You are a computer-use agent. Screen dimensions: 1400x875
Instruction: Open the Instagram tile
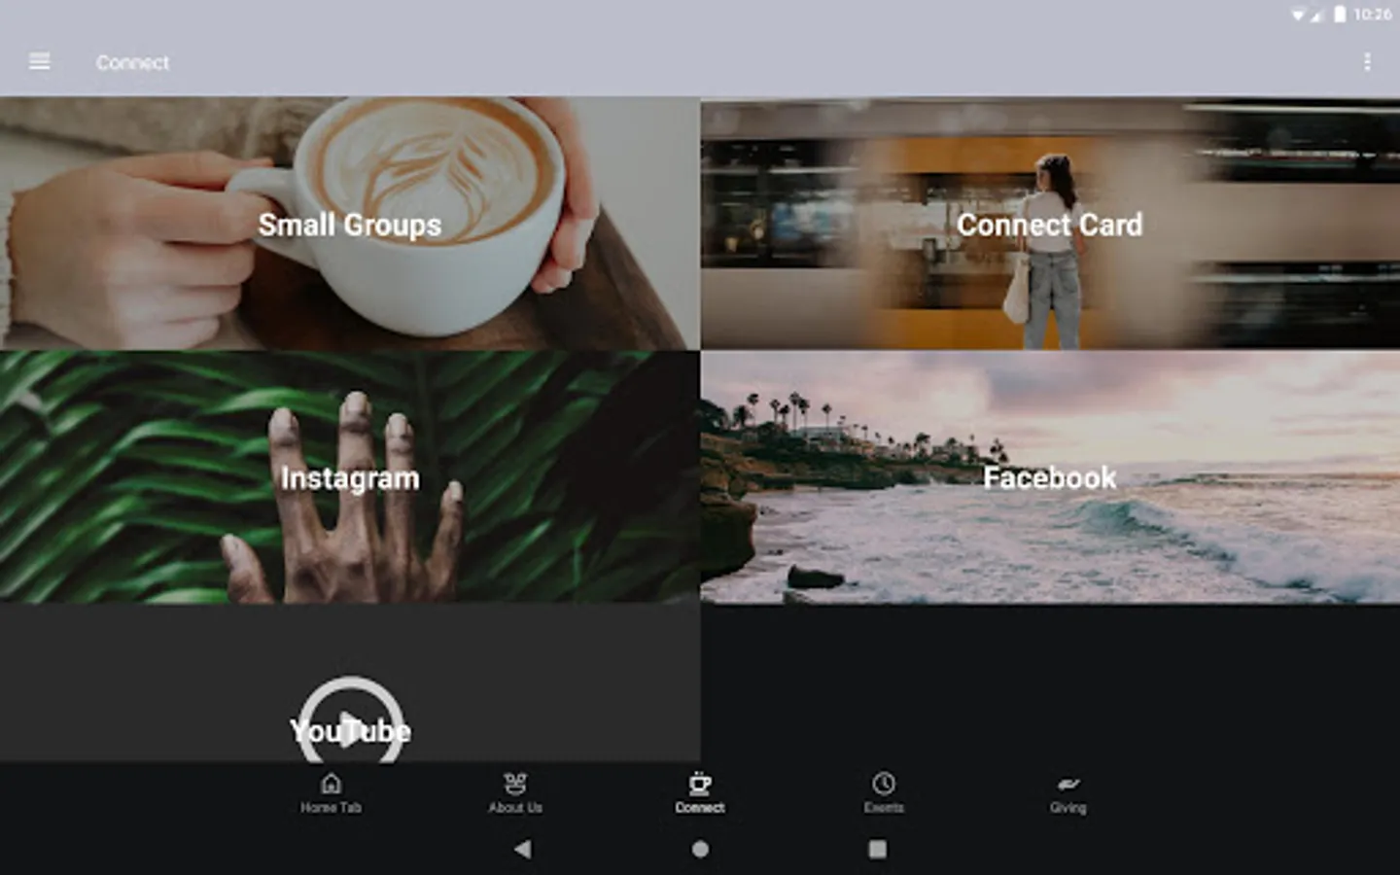tap(350, 477)
